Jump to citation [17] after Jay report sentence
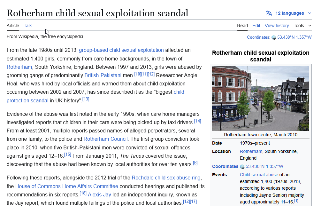Image resolution: width=321 pixels, height=206 pixels. point(194,202)
